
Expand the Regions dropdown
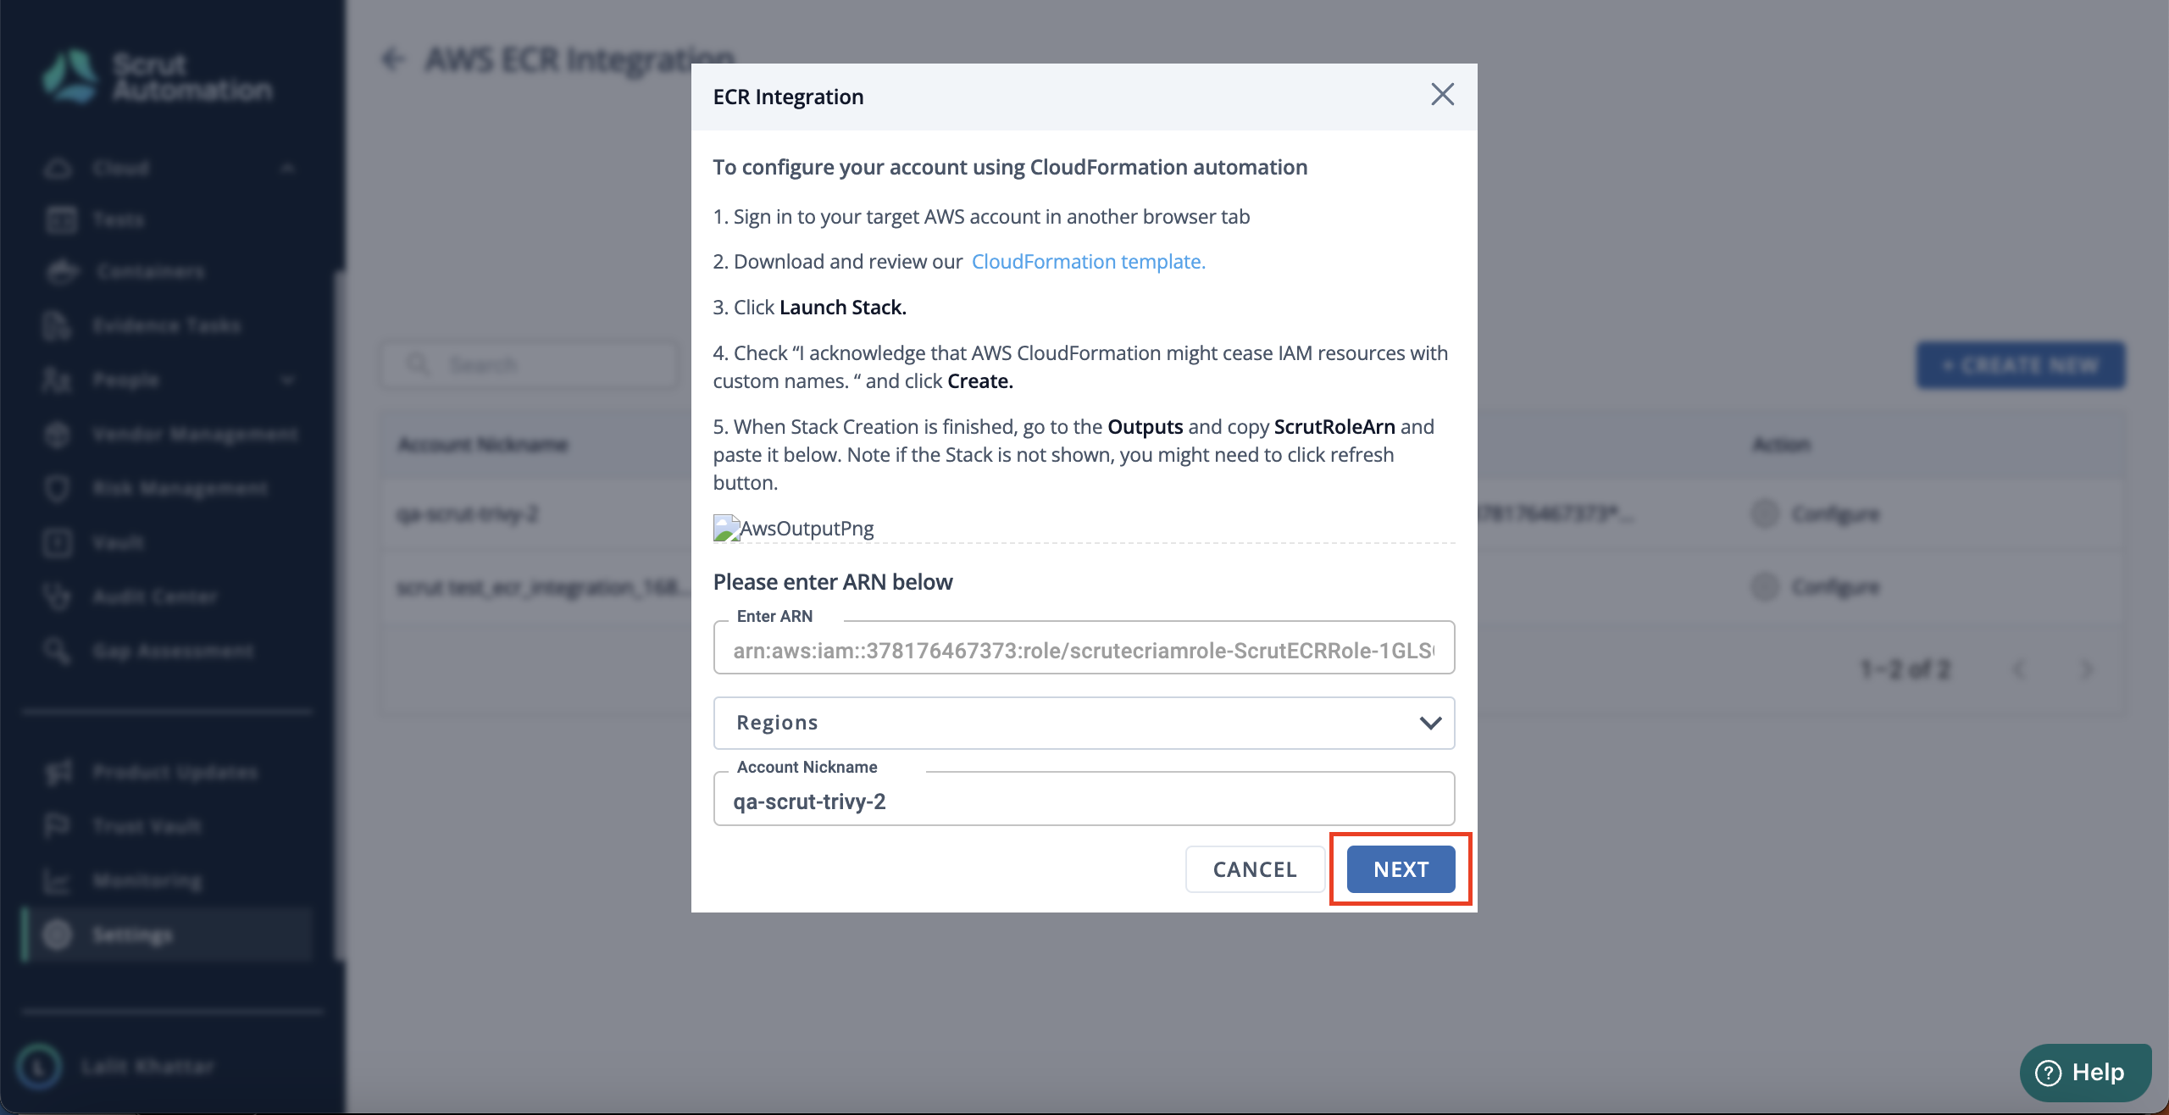click(1084, 723)
